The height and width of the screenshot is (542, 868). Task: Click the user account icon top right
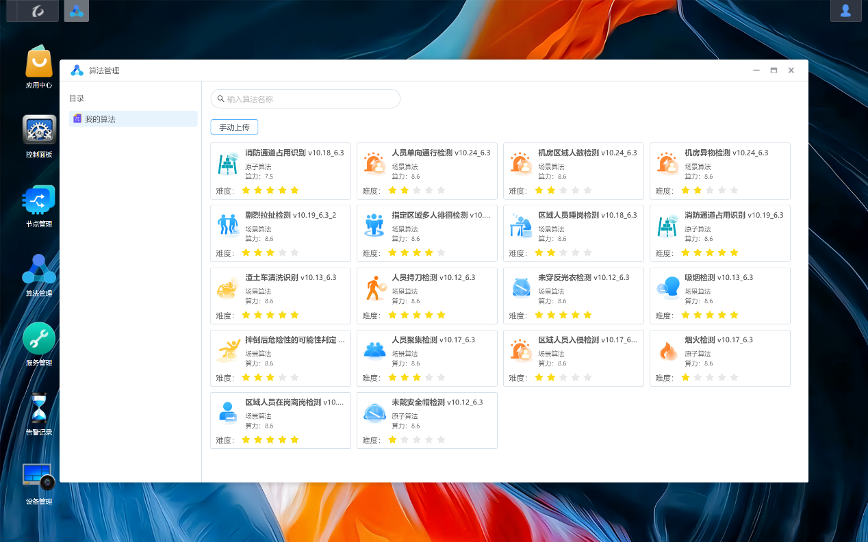845,11
